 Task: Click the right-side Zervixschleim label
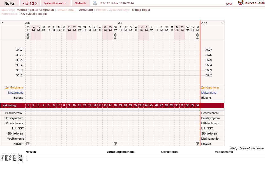tap(210, 87)
